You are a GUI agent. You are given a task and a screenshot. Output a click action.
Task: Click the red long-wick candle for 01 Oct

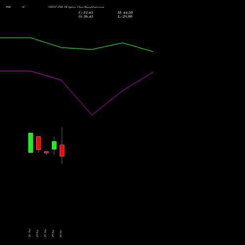coord(62,150)
